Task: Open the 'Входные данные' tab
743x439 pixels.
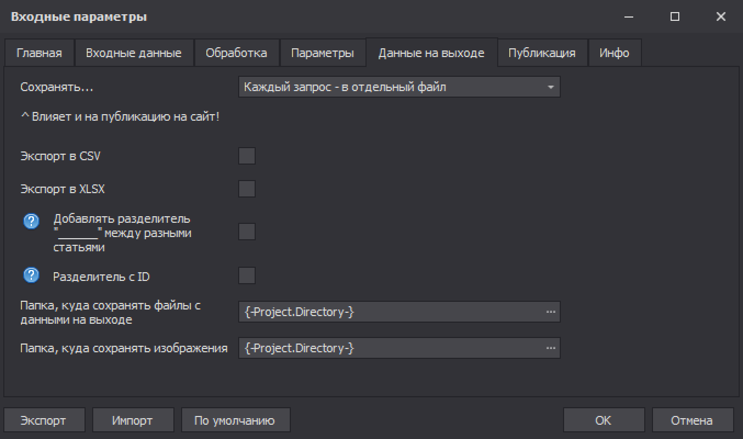Action: (133, 53)
